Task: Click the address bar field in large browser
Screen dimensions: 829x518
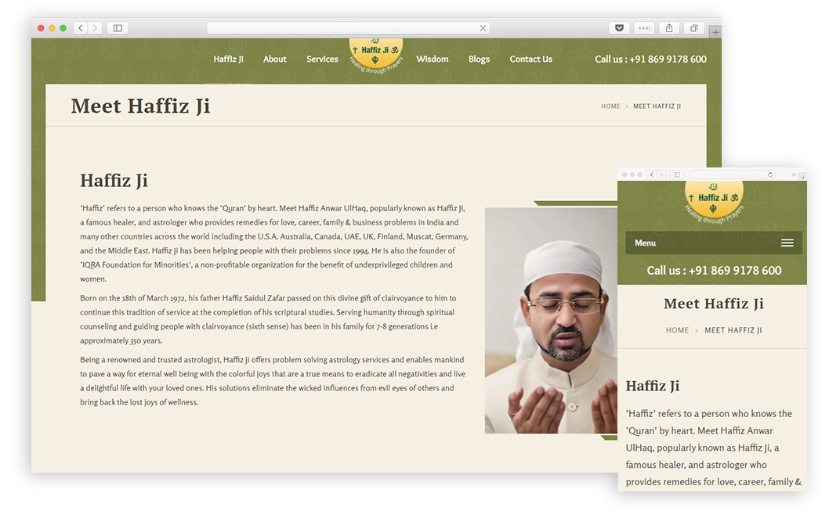Action: click(349, 28)
